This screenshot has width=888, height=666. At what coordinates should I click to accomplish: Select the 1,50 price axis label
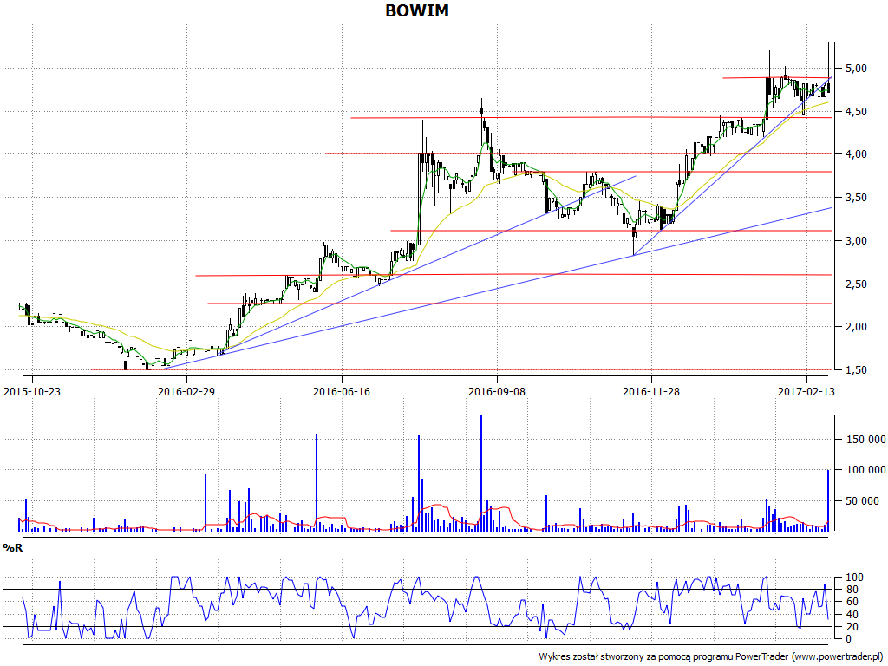856,369
